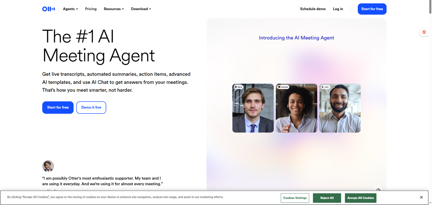The image size is (432, 205).
Task: Close the cookie banner with the X
Action: click(421, 197)
